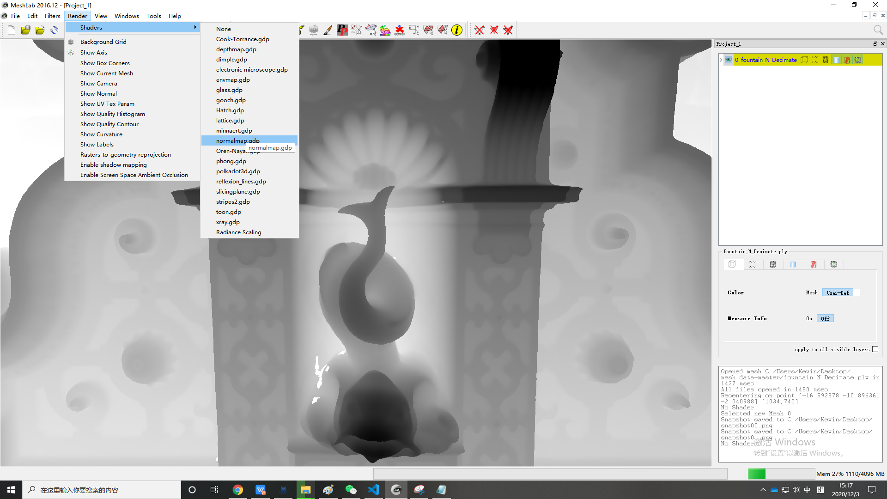The height and width of the screenshot is (499, 887).
Task: Open the Help menu
Action: 175,16
